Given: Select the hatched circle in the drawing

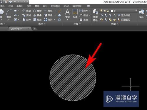Looking at the screenshot, I should (73, 78).
